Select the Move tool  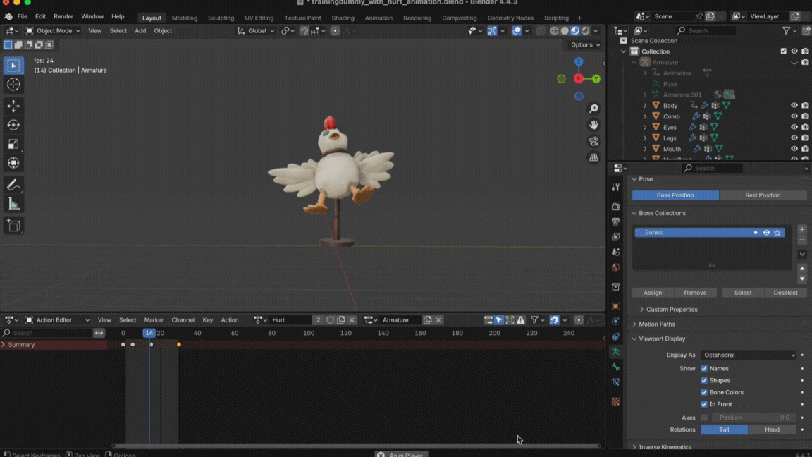point(13,106)
